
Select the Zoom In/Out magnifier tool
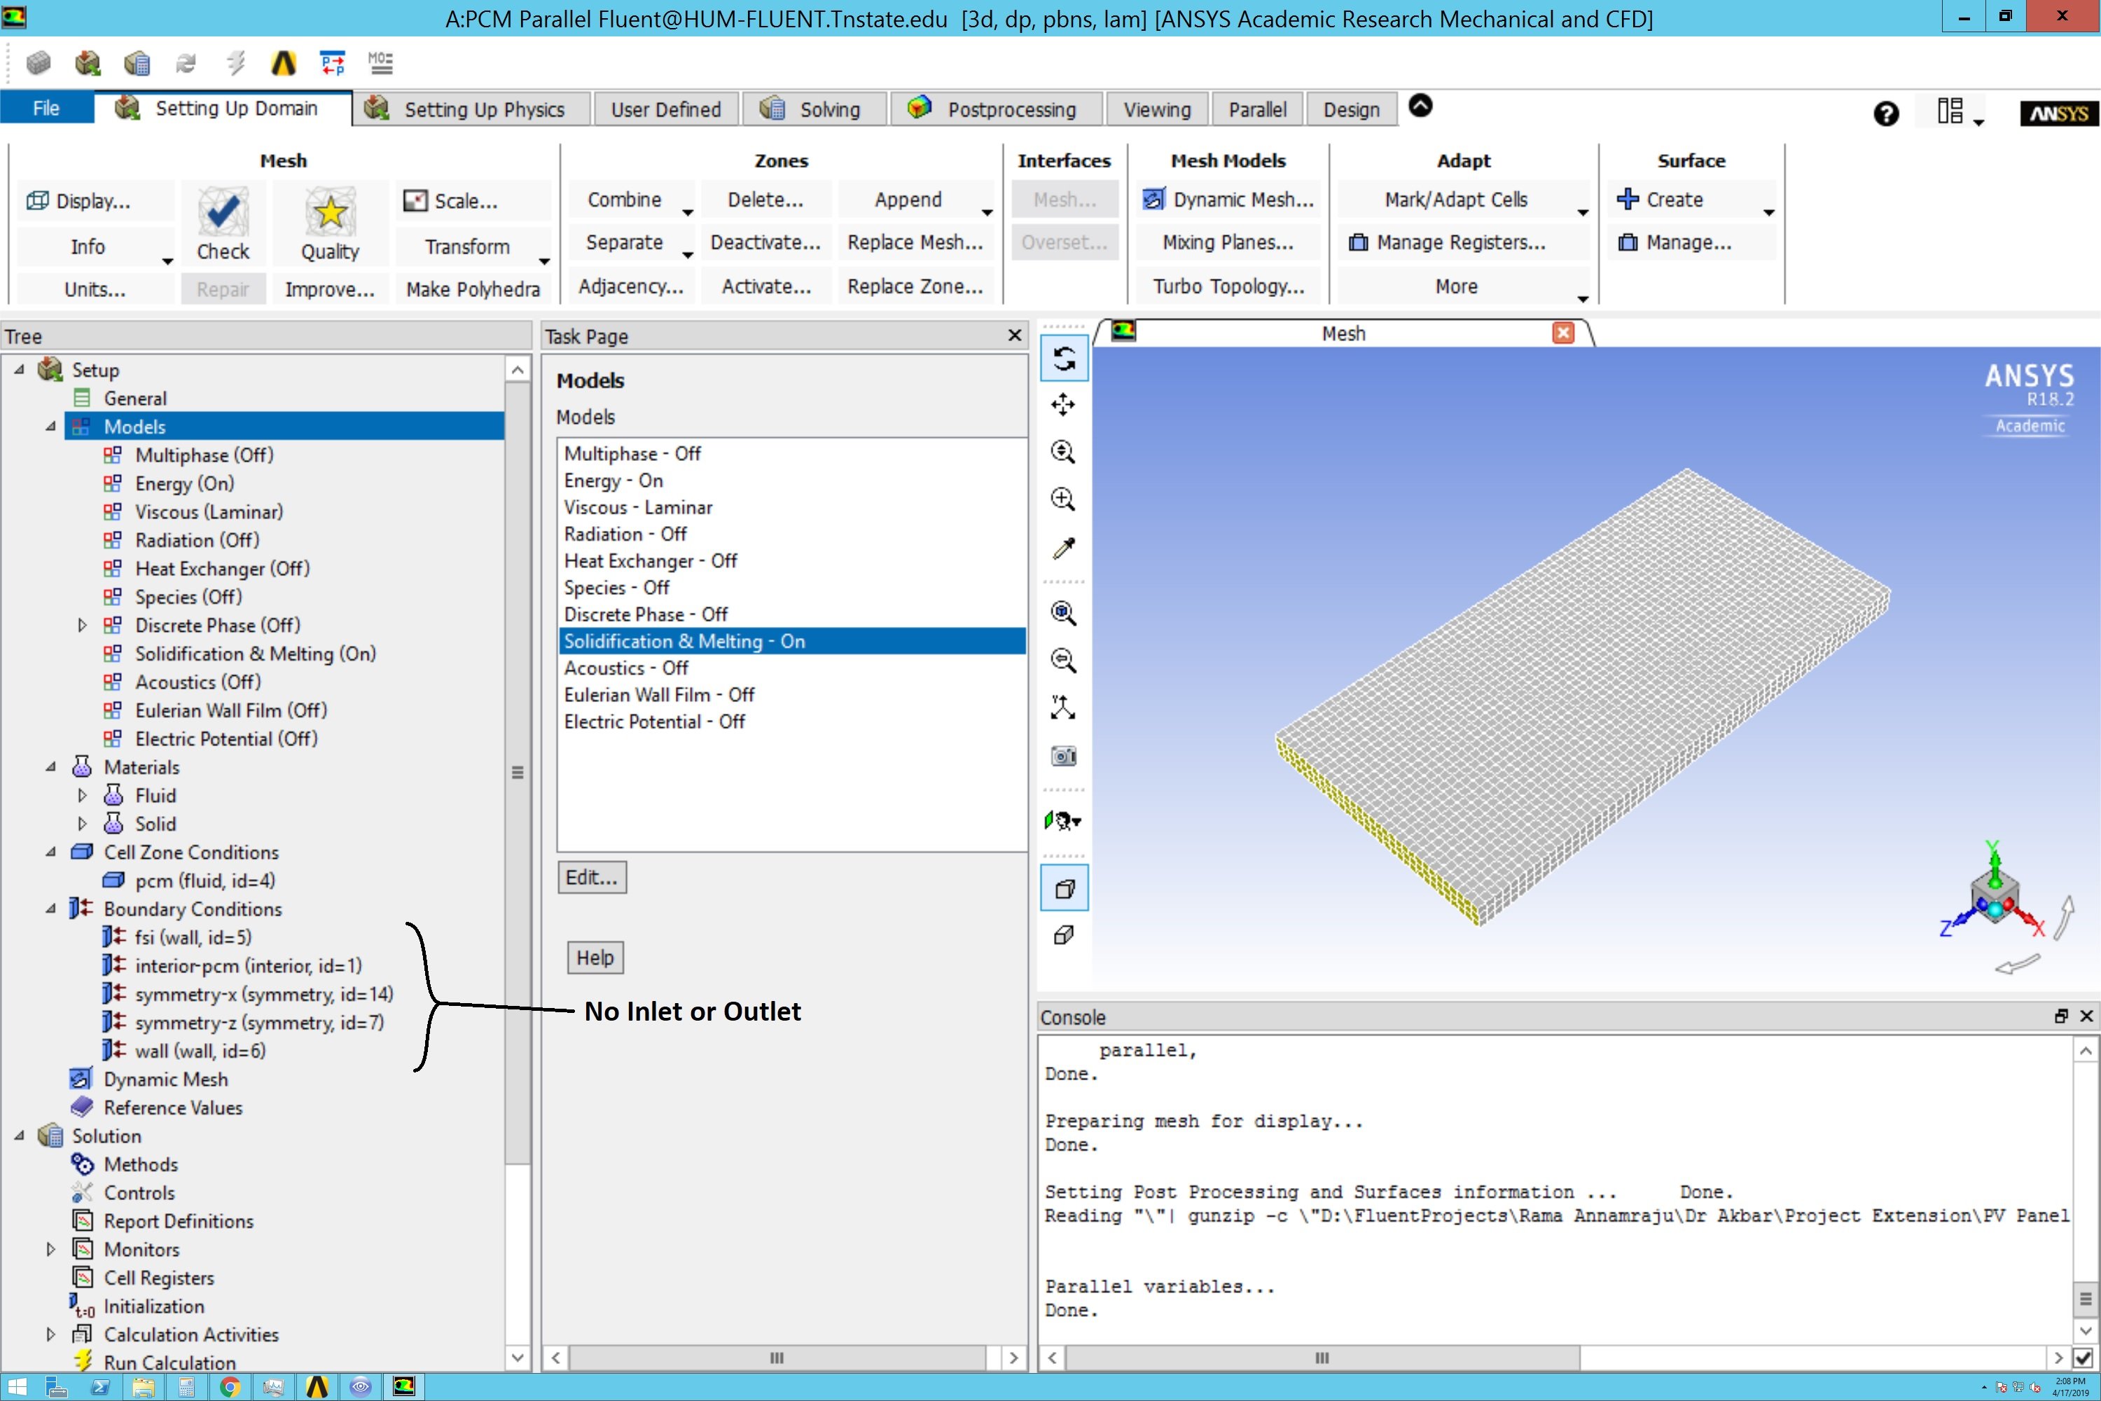1063,452
